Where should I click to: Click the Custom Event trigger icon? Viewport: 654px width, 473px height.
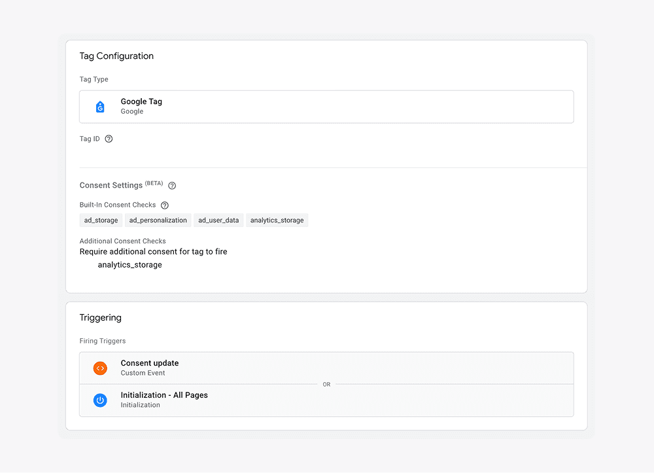point(100,368)
